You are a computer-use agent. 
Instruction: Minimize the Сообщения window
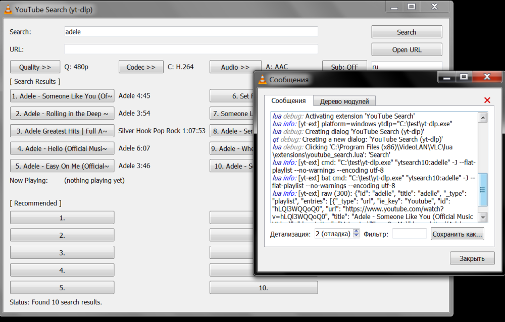click(x=446, y=78)
